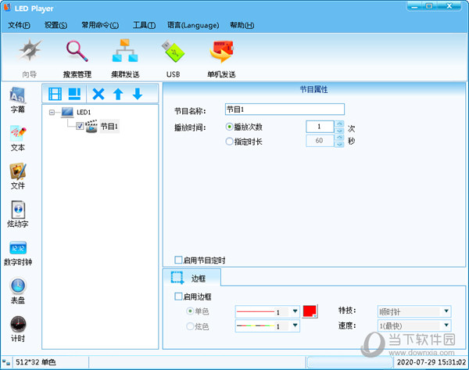Toggle the 节目1 tree checkbox
The width and height of the screenshot is (469, 370).
(x=80, y=126)
